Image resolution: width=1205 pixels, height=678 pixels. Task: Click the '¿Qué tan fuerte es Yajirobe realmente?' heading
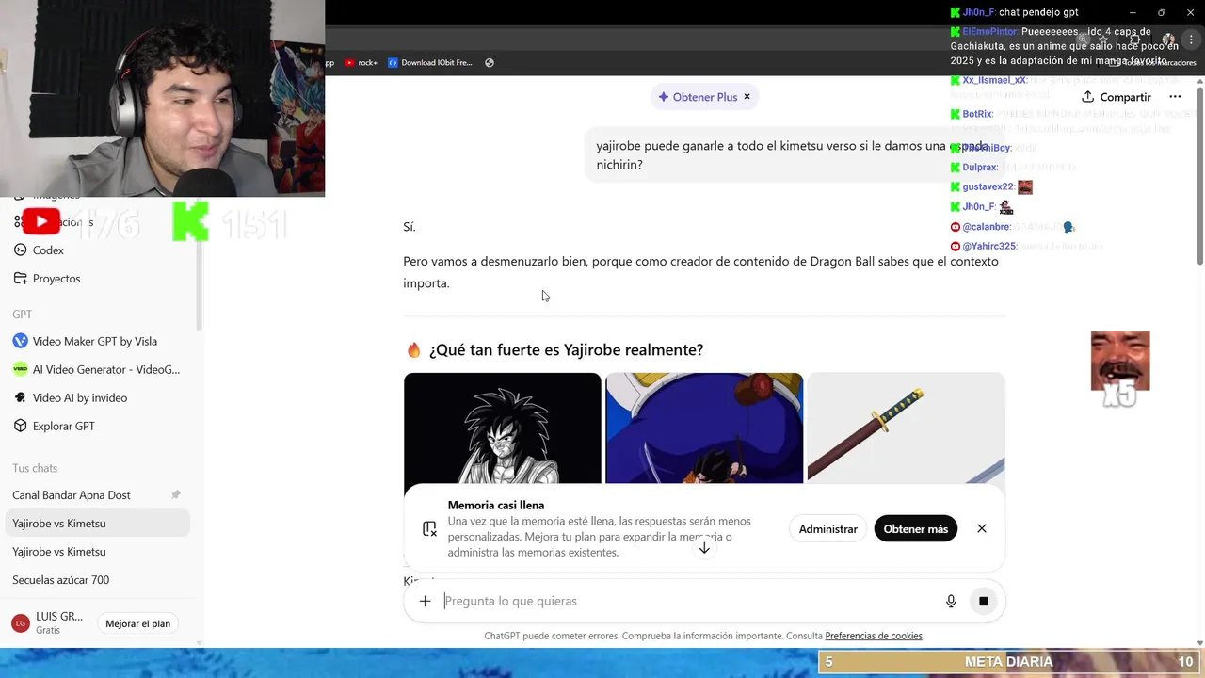click(566, 350)
